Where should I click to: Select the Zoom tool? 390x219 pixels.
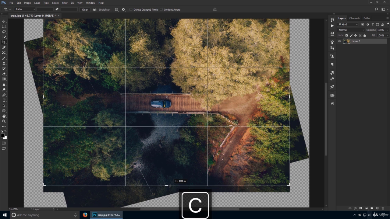pyautogui.click(x=4, y=121)
